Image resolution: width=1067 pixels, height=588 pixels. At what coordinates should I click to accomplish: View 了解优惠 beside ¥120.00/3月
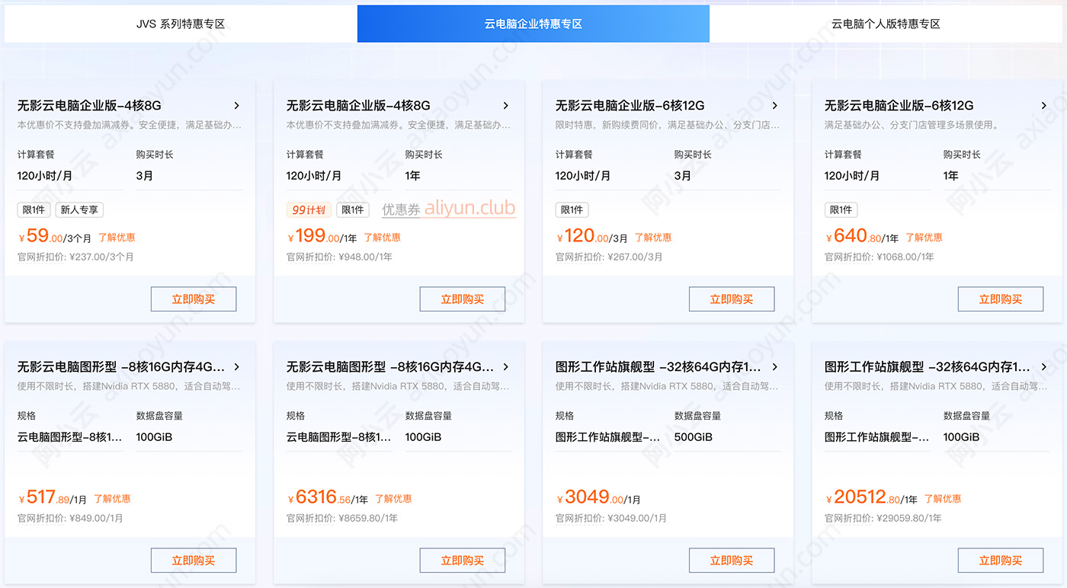click(x=653, y=238)
